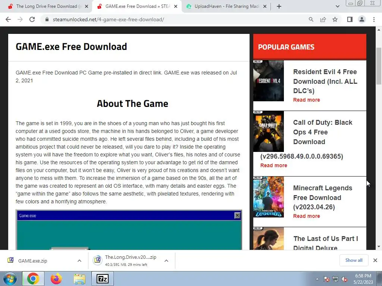Show hidden system tray icons
This screenshot has width=382, height=286.
point(317,279)
